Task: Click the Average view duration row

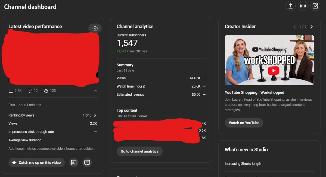Action: point(52,140)
